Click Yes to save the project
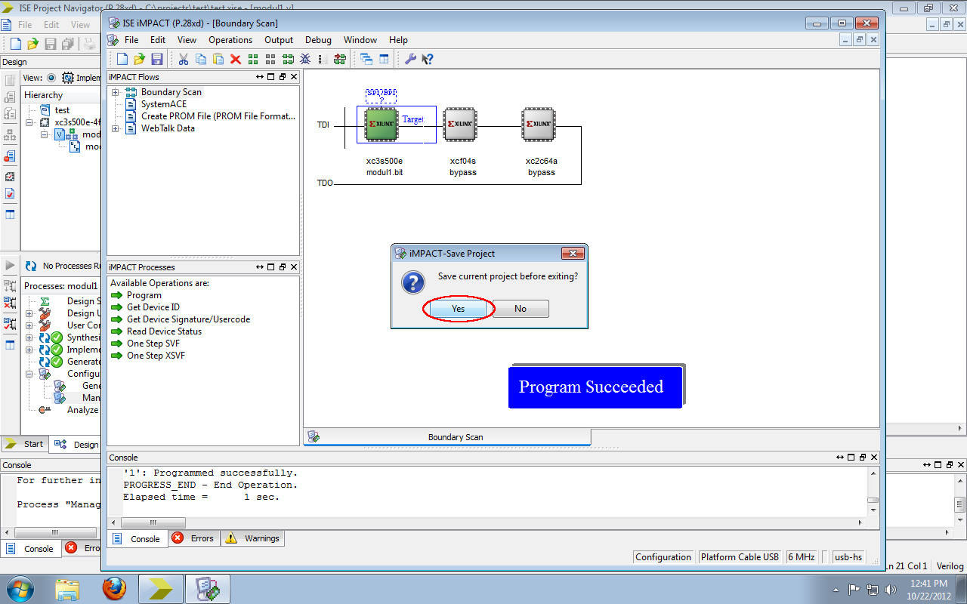Viewport: 967px width, 604px height. click(x=456, y=308)
